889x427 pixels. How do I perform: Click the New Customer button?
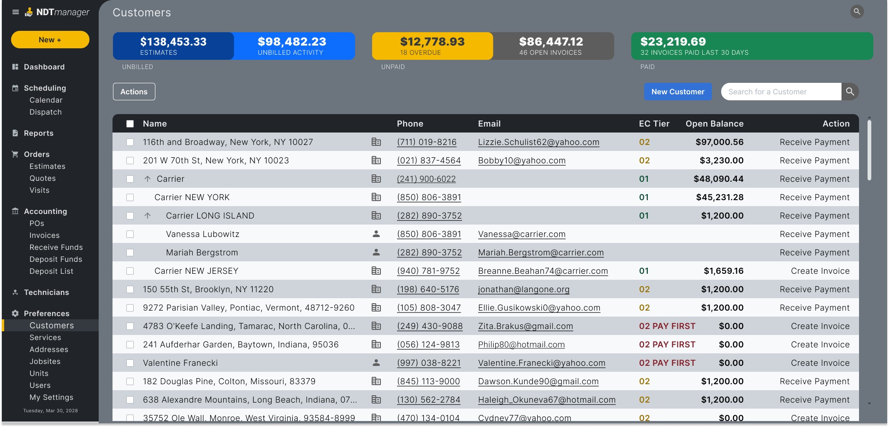pos(678,92)
